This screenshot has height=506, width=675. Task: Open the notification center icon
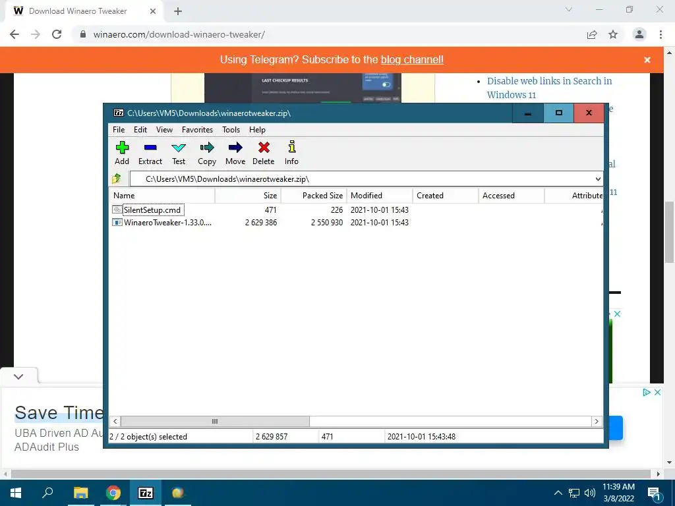tap(655, 493)
